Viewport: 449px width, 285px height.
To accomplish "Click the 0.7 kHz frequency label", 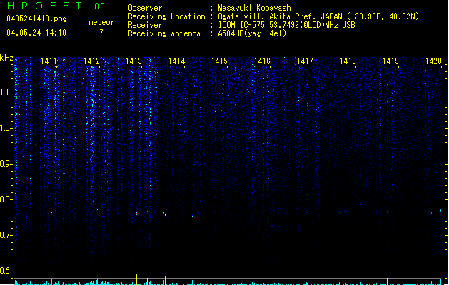I will (x=6, y=235).
